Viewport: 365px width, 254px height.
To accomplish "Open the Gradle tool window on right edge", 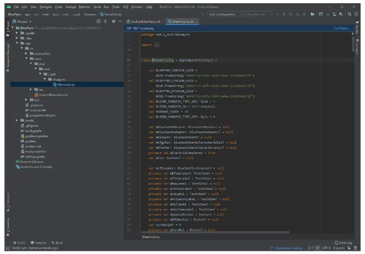I will [x=357, y=27].
